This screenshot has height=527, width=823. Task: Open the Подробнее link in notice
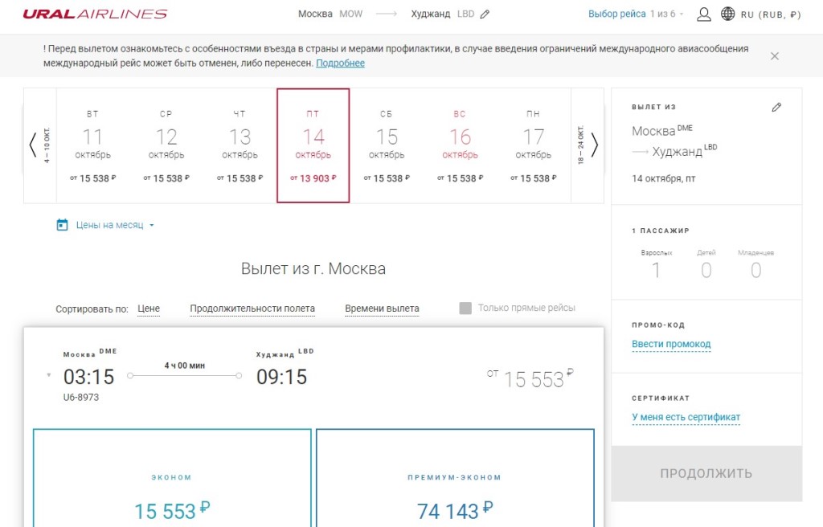(340, 63)
